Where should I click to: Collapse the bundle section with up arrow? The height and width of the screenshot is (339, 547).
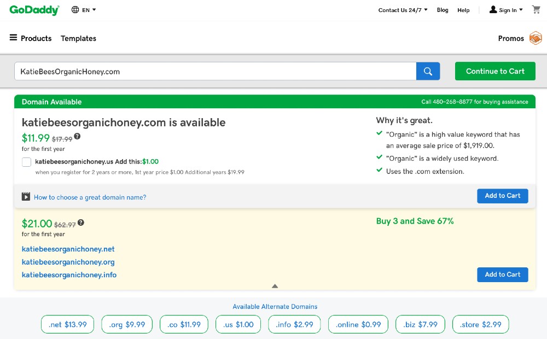(275, 286)
